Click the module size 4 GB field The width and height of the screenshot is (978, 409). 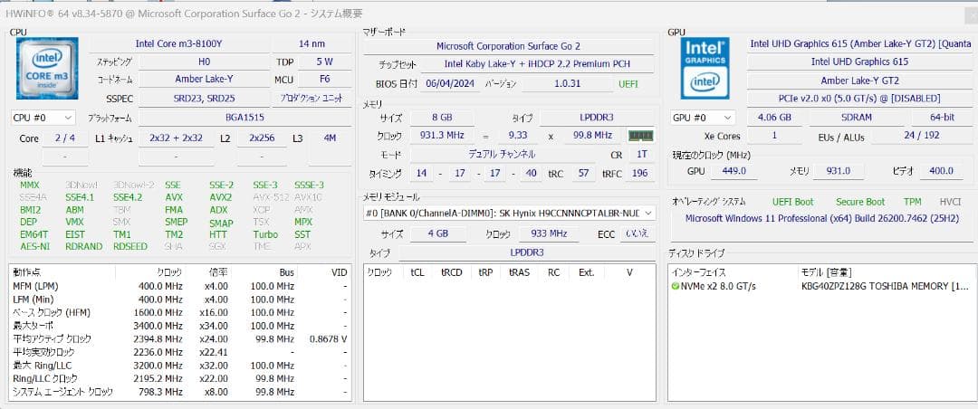coord(438,234)
